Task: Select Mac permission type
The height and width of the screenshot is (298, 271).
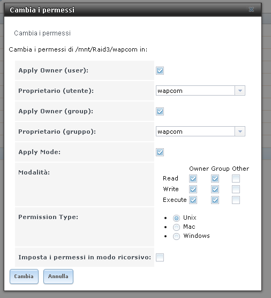Action: point(176,227)
